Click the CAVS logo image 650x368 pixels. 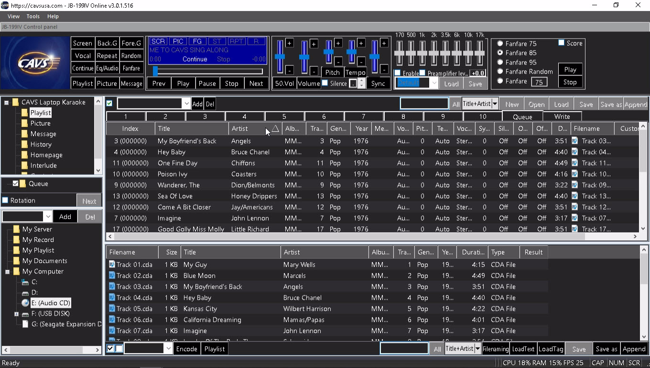35,63
